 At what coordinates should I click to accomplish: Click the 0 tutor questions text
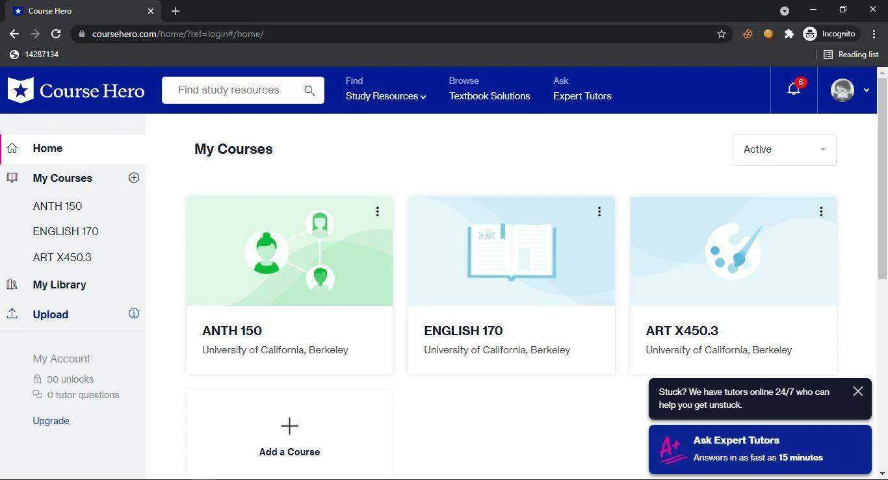83,395
